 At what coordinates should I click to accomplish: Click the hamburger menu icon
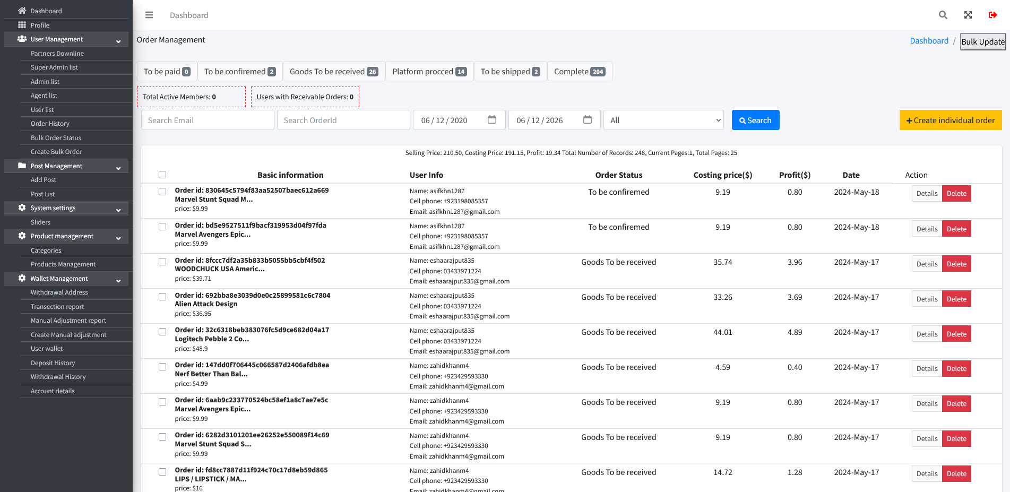pyautogui.click(x=149, y=15)
